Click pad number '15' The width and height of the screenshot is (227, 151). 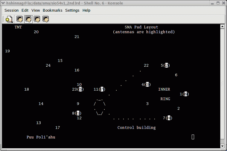tap(60, 61)
